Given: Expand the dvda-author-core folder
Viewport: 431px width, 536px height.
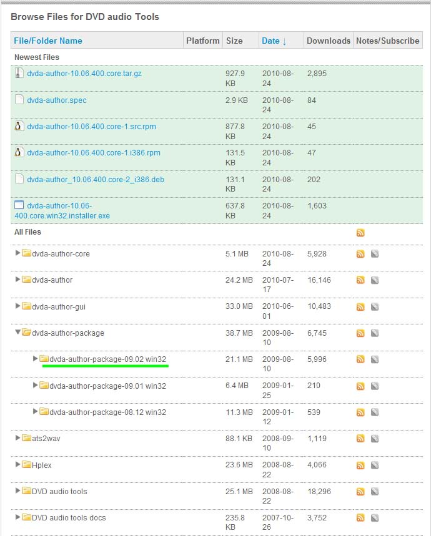Looking at the screenshot, I should pyautogui.click(x=17, y=253).
